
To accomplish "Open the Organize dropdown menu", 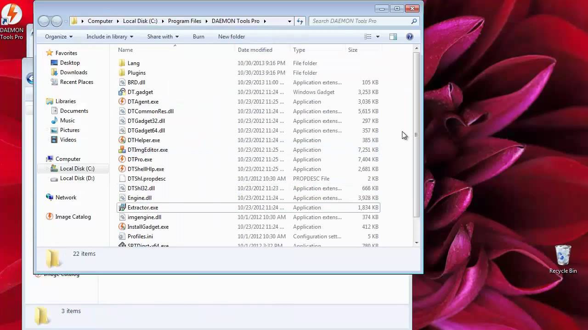I will (59, 37).
